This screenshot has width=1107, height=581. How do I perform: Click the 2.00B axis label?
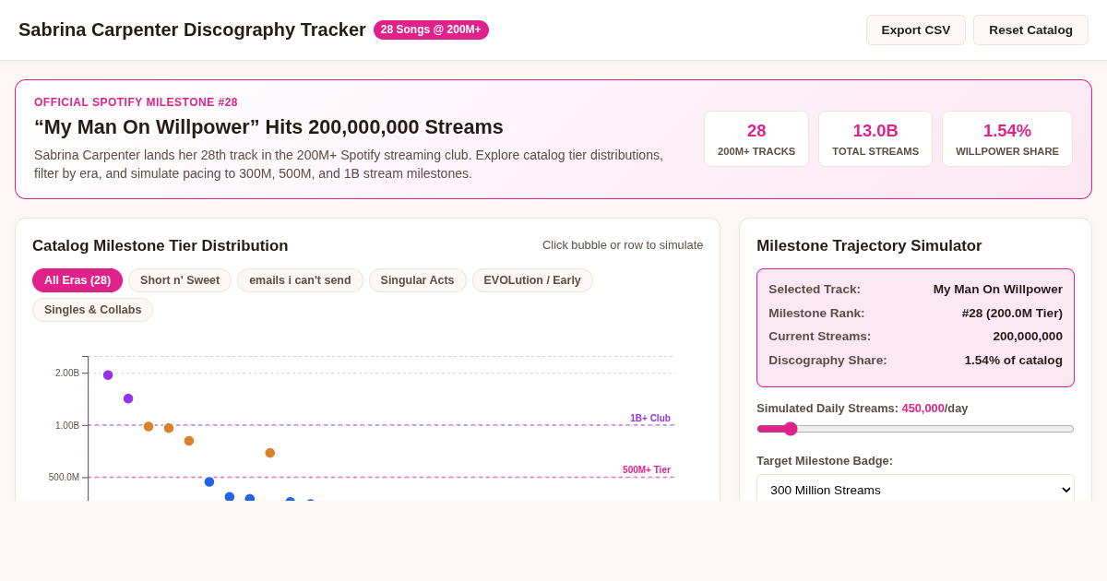pyautogui.click(x=67, y=373)
